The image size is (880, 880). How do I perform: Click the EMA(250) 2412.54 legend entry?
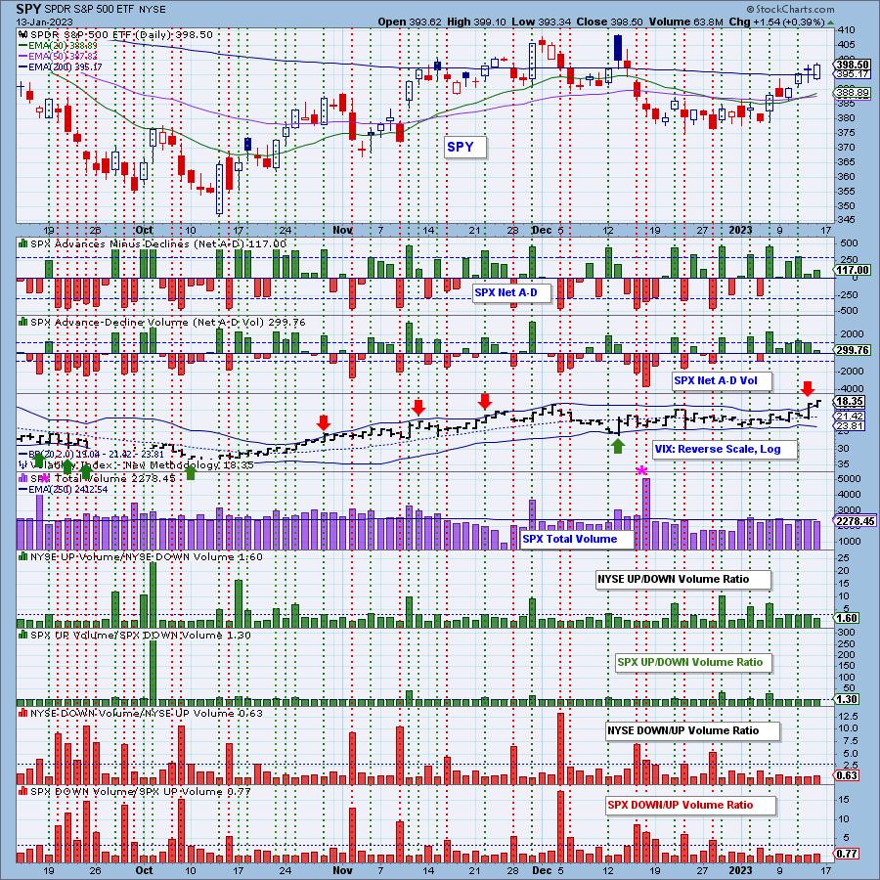click(x=64, y=490)
